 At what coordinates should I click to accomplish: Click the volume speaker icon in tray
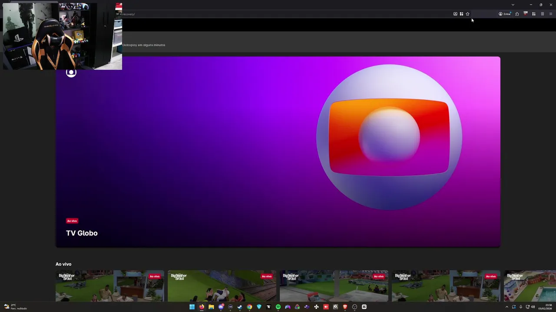[533, 307]
